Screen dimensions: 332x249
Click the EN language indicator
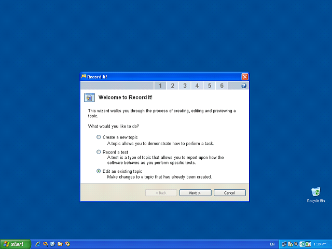click(272, 244)
